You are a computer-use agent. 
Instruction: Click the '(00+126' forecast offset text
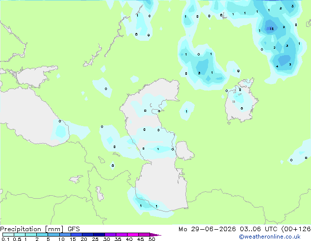[296, 229]
